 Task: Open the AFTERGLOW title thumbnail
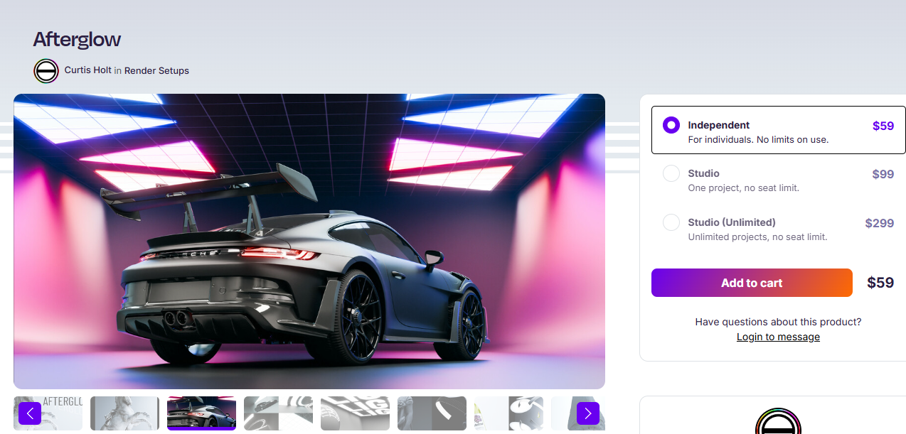tap(60, 413)
